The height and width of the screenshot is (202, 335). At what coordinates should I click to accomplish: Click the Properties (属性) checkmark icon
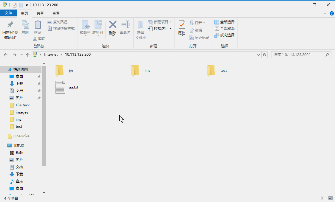pyautogui.click(x=182, y=25)
